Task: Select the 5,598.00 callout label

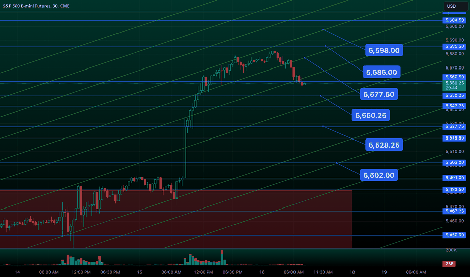Action: click(384, 50)
